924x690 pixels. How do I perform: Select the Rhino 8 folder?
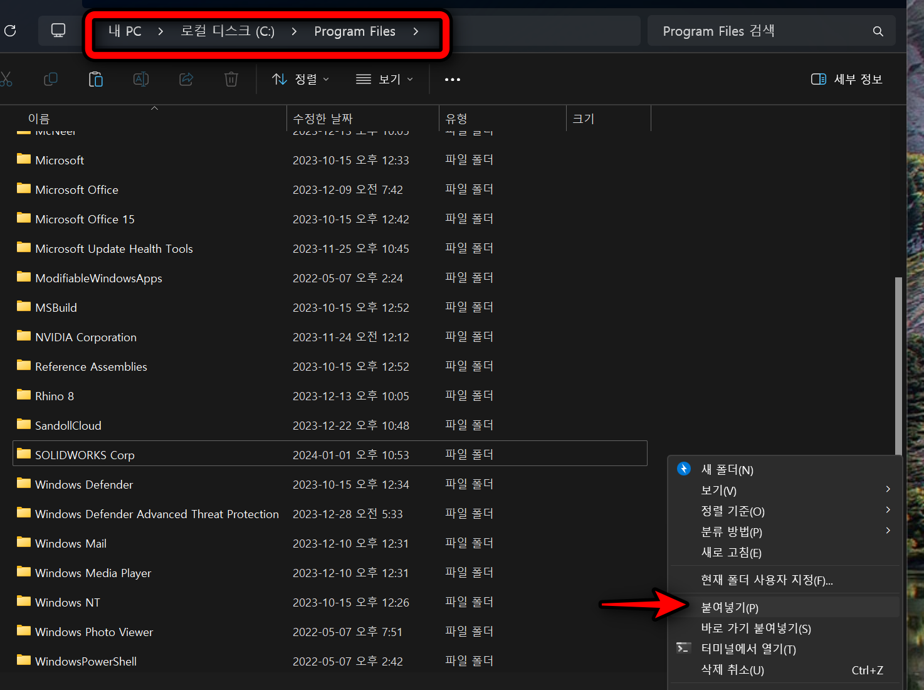(x=330, y=396)
